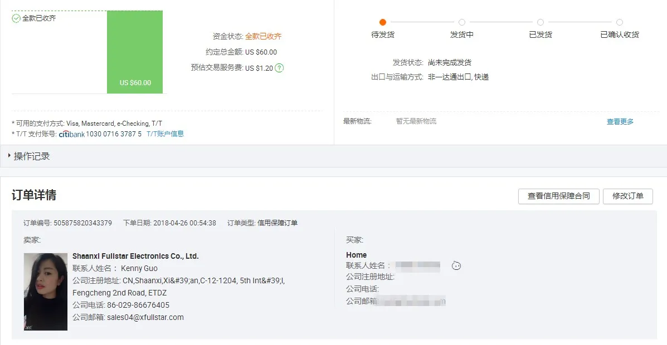Click the 已发货 progress step circle
667x345 pixels.
(541, 22)
